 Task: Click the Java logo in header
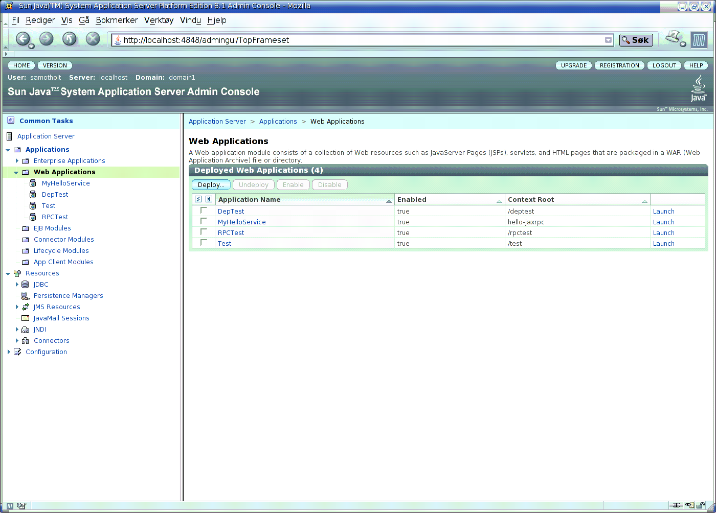tap(699, 88)
